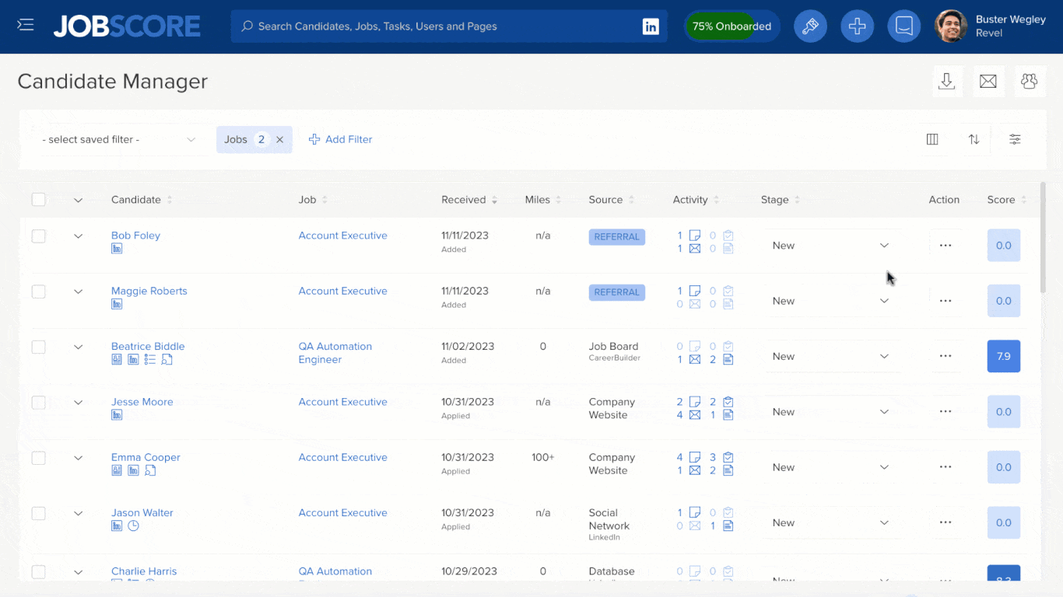Viewport: 1063px width, 597px height.
Task: Click the plus add button in header
Action: (857, 26)
